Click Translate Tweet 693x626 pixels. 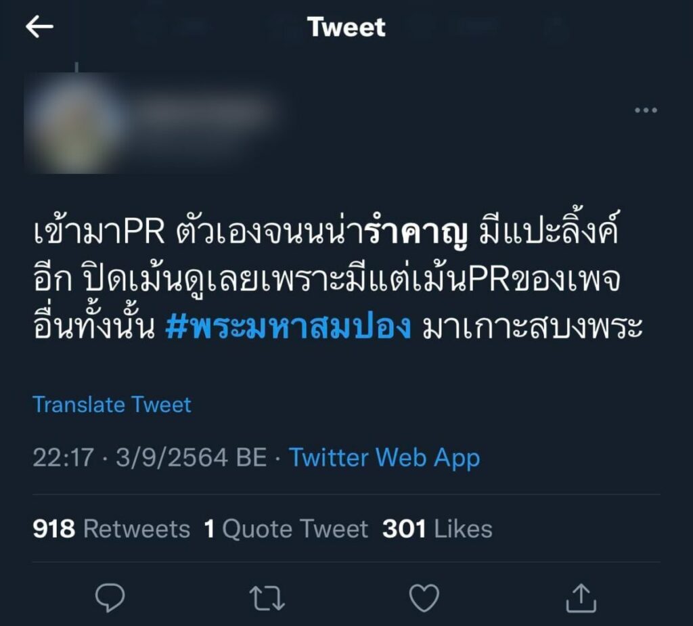pyautogui.click(x=112, y=405)
